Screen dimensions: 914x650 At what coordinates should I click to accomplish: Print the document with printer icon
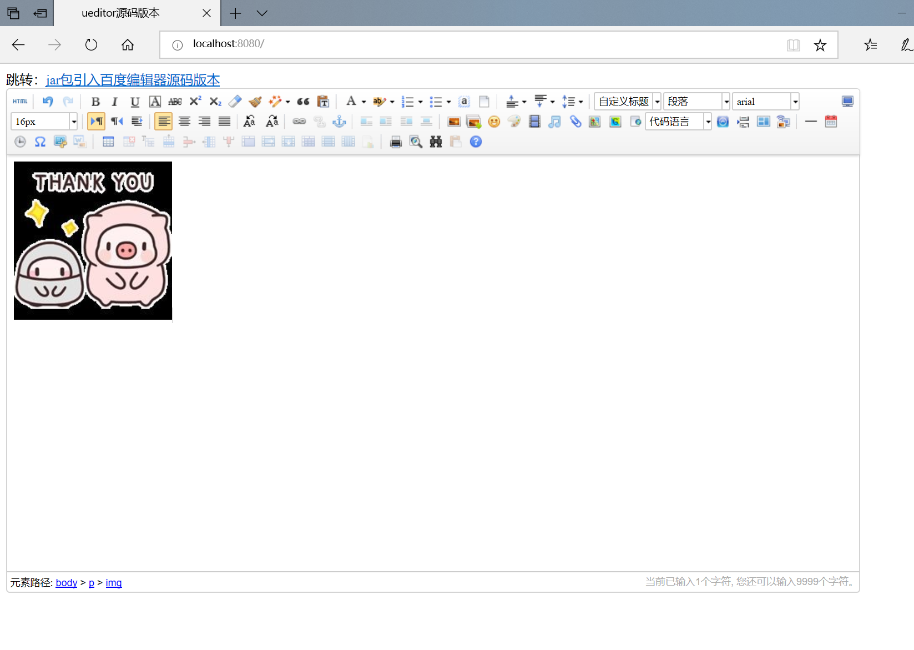[396, 142]
